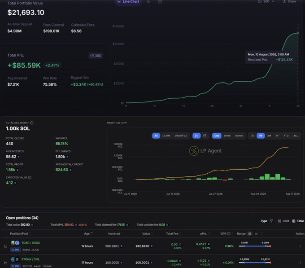
Task: Click the TOAD / USDC range slider bar
Action: click(x=255, y=246)
